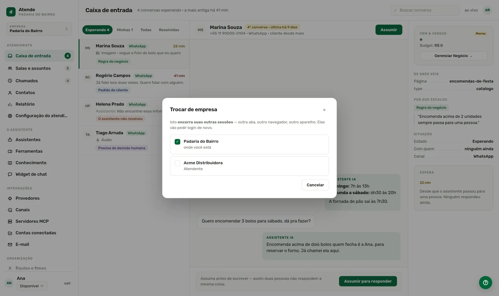Close the Trocar de empresa dialog
Image resolution: width=499 pixels, height=296 pixels.
point(324,110)
